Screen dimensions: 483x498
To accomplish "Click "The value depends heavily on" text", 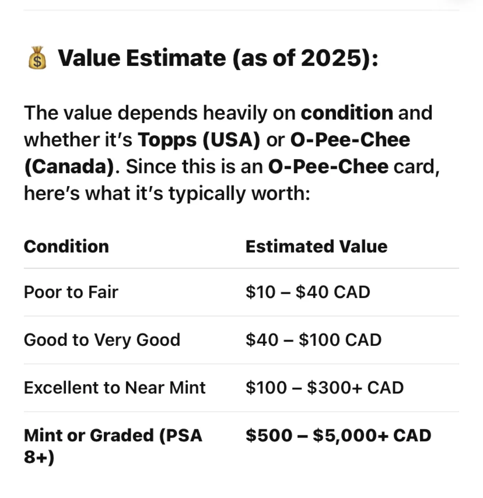I will click(160, 113).
